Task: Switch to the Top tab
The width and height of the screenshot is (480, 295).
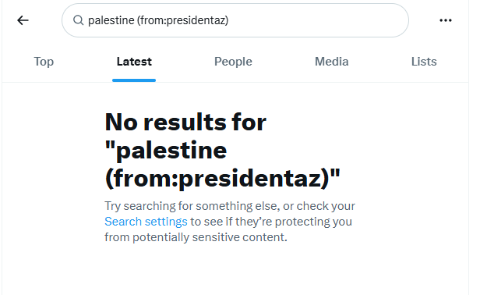Action: pyautogui.click(x=44, y=62)
